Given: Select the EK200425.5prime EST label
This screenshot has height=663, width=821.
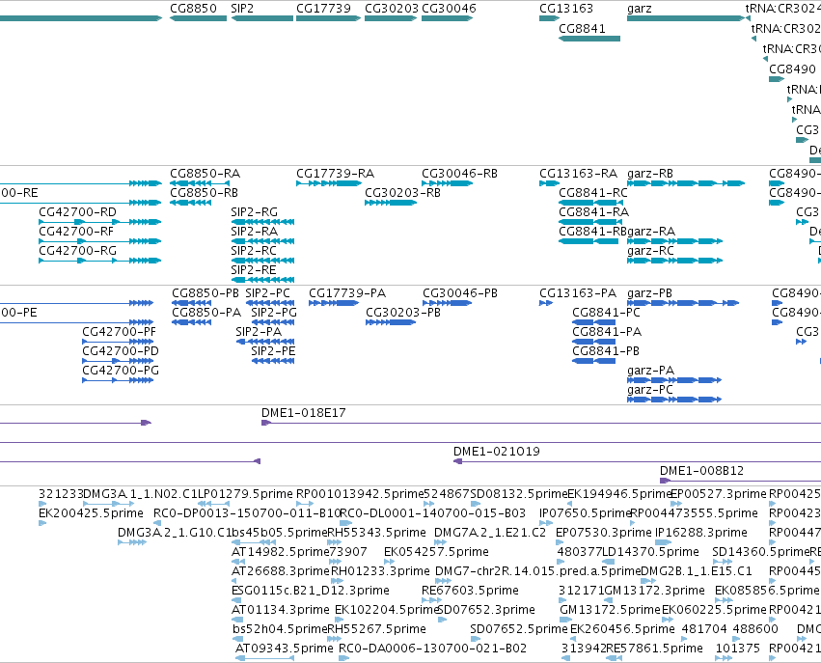Looking at the screenshot, I should (91, 513).
